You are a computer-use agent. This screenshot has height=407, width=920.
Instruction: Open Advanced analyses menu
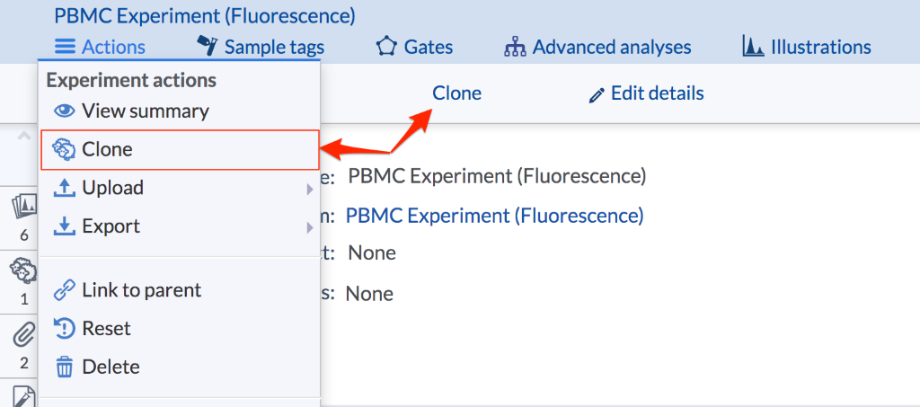(597, 47)
